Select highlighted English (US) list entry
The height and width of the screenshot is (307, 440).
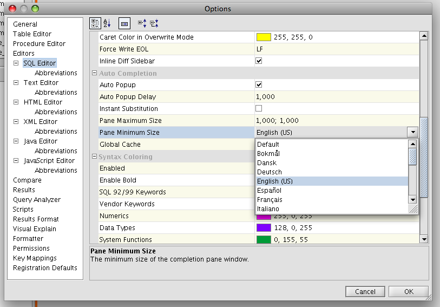click(332, 181)
